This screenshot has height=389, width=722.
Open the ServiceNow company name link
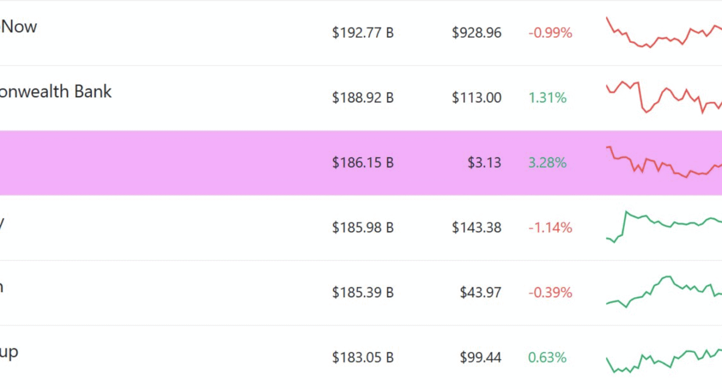(x=18, y=26)
